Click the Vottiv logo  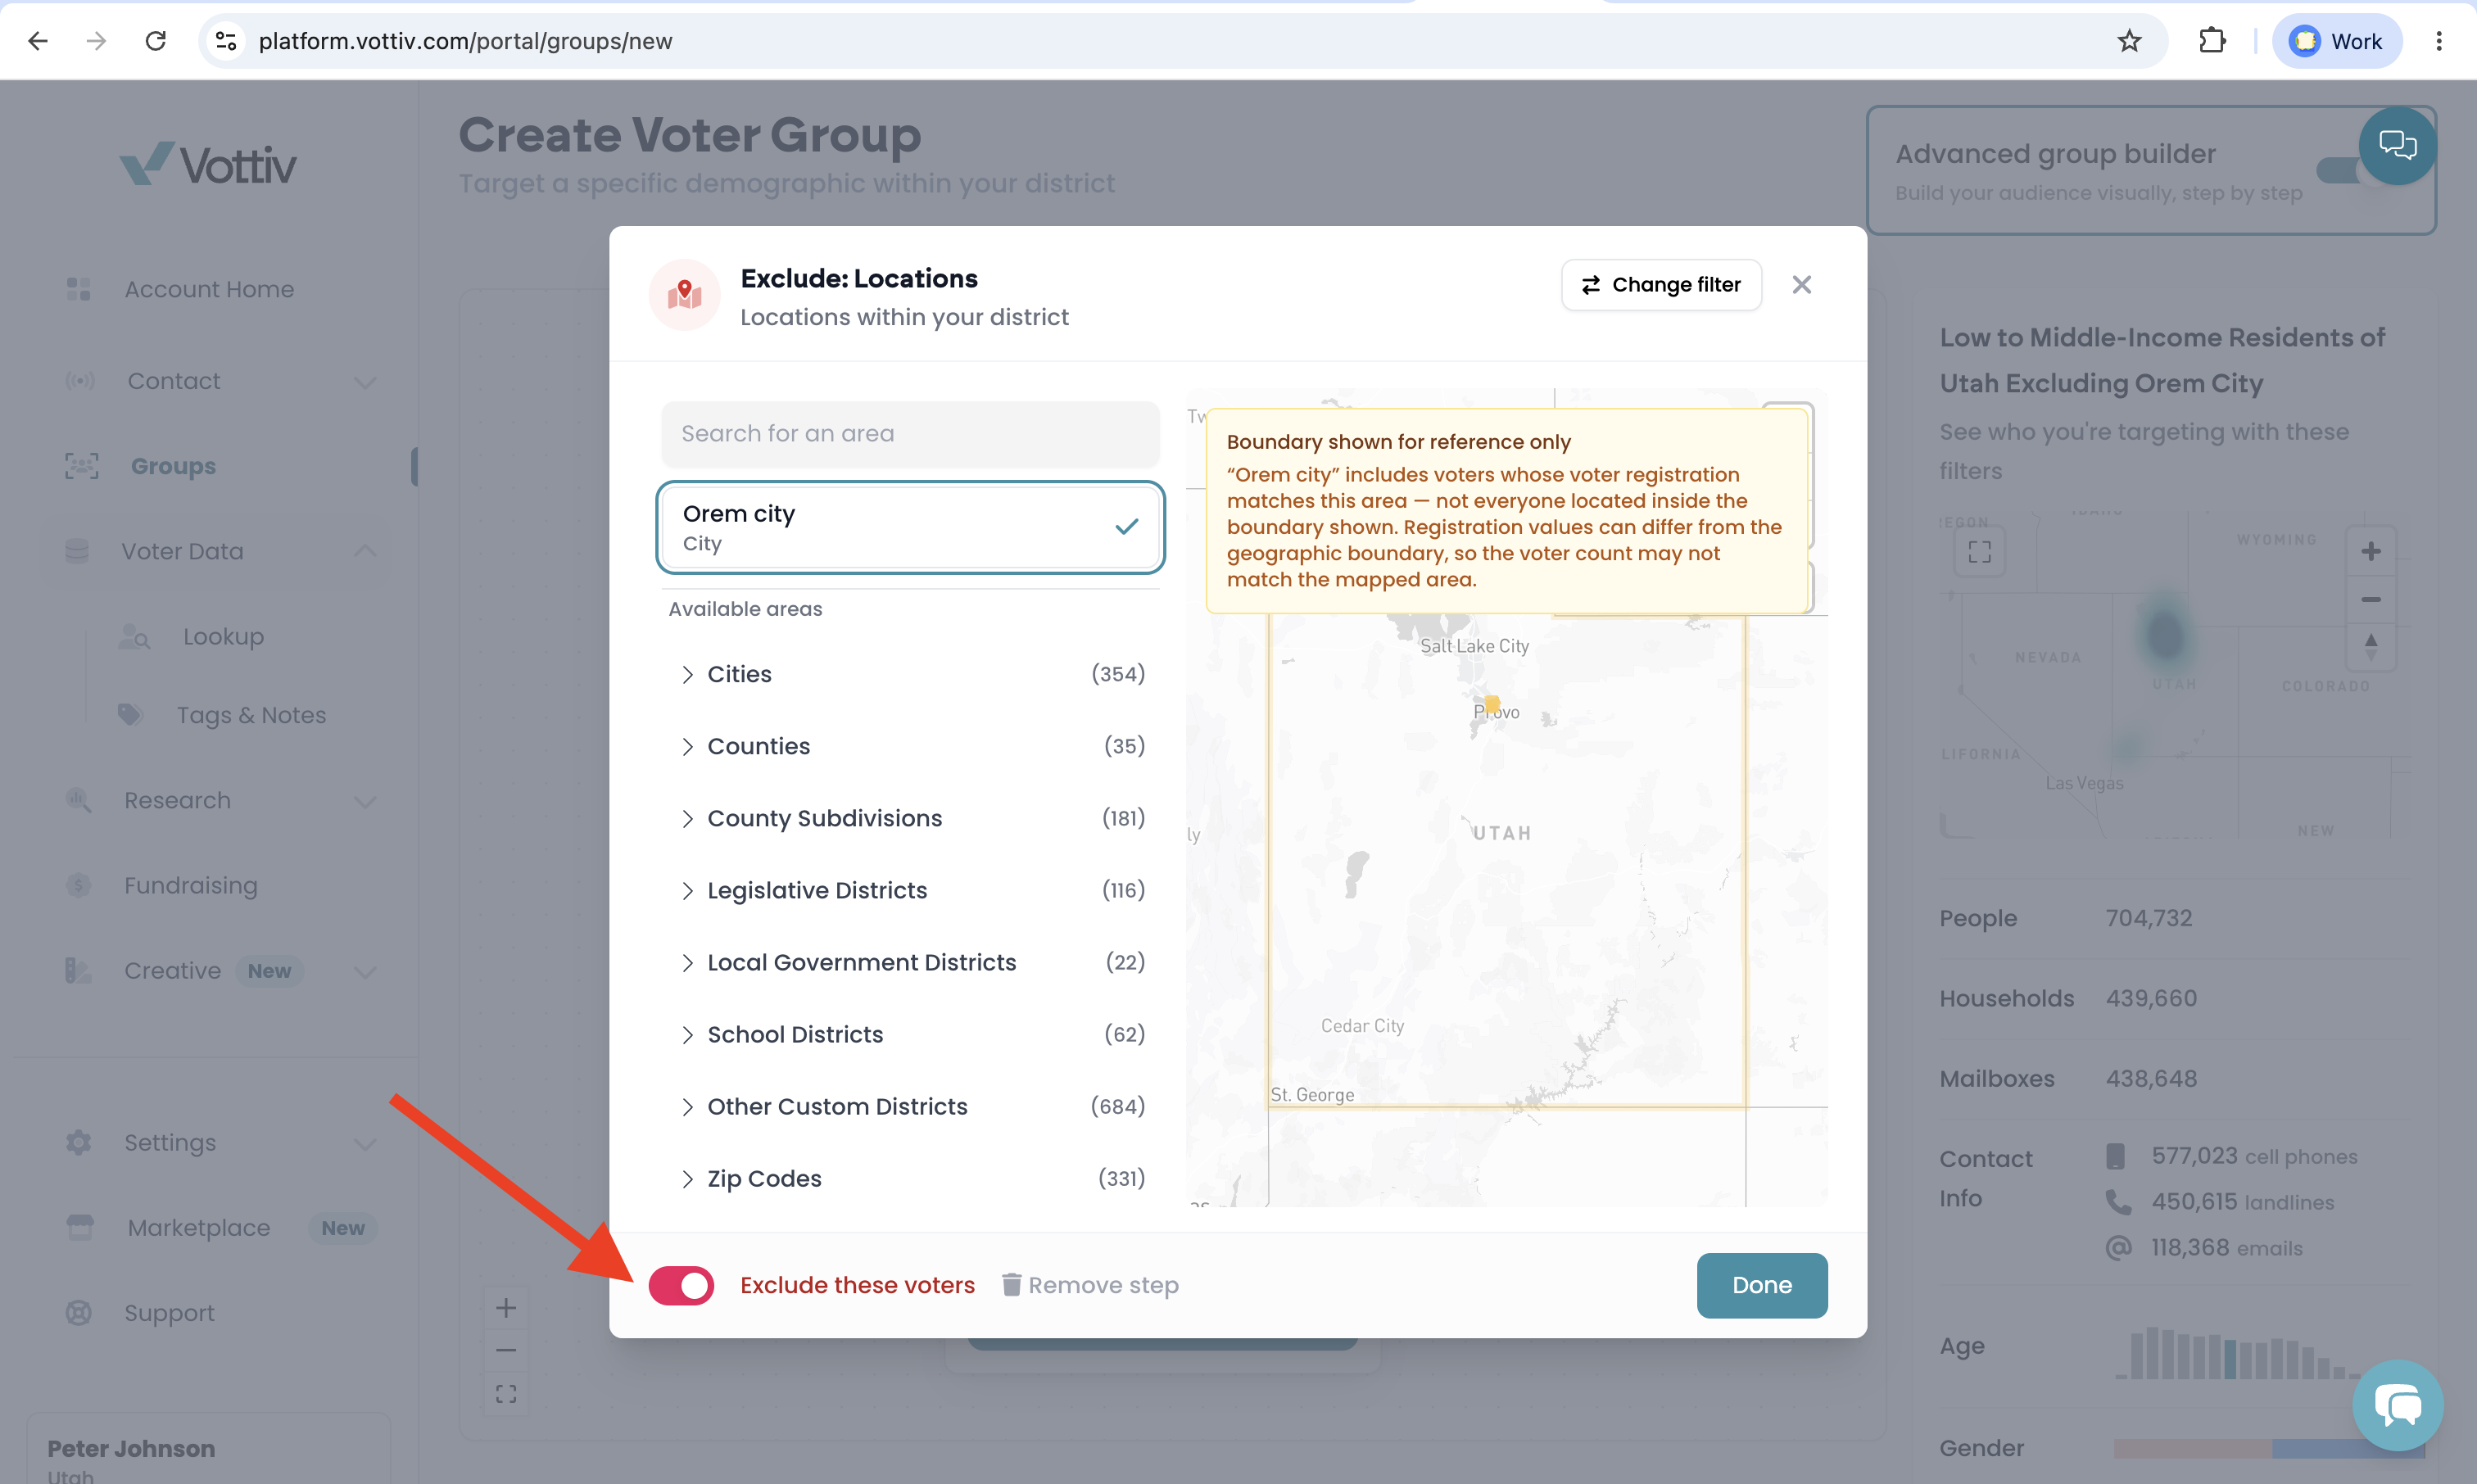(208, 164)
